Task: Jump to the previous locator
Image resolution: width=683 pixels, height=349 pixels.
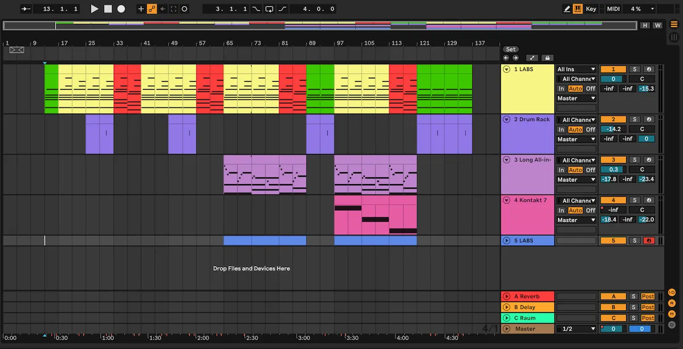Action: click(506, 58)
